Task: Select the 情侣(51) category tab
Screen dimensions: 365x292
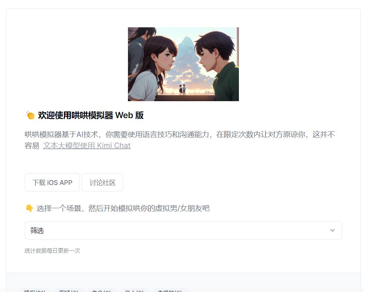Action: coord(35,291)
